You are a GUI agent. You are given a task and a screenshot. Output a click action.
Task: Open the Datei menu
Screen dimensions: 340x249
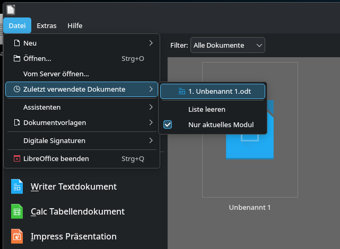pos(17,25)
